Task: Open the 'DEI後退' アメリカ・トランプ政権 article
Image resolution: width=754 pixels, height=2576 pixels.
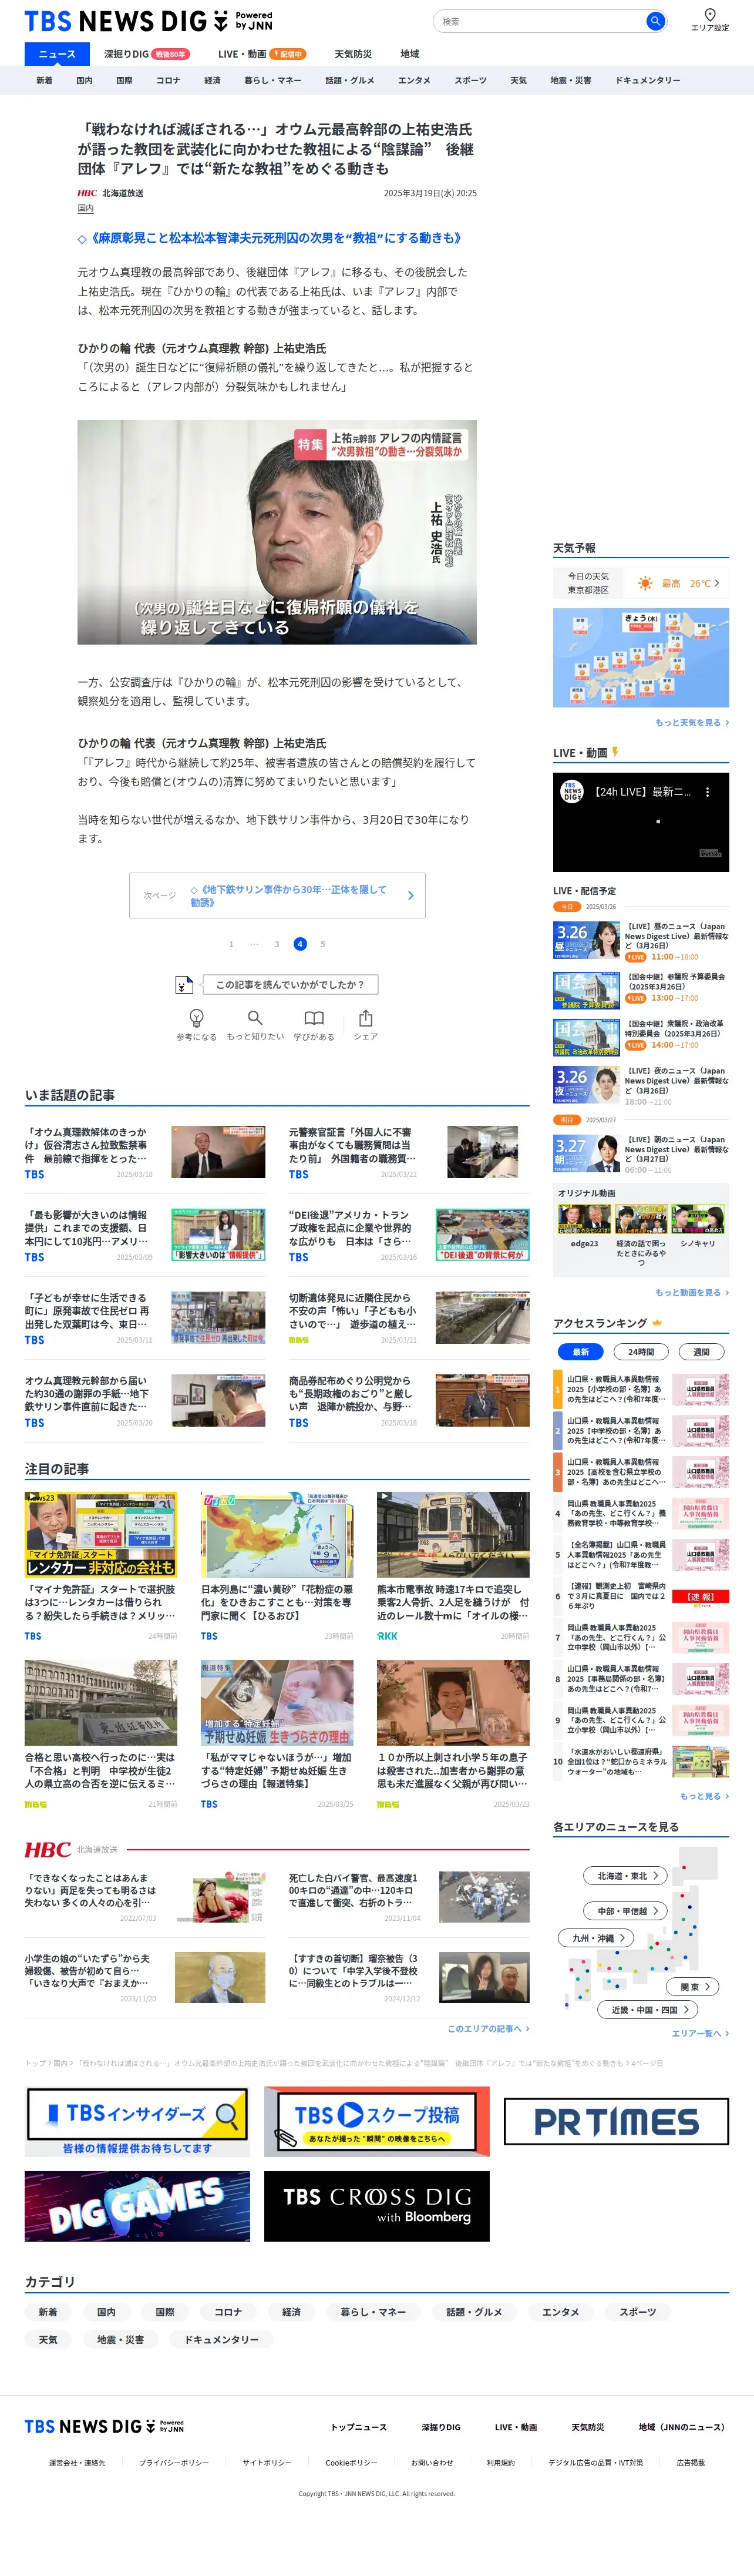Action: [x=409, y=1235]
